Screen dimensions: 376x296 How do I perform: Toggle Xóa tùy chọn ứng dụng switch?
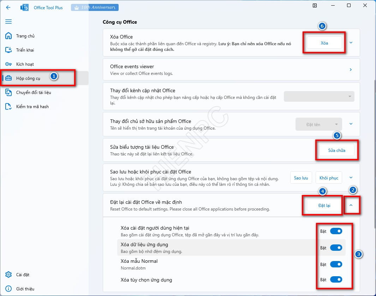click(x=336, y=279)
